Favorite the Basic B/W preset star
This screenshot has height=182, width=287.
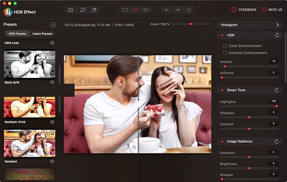(x=52, y=82)
